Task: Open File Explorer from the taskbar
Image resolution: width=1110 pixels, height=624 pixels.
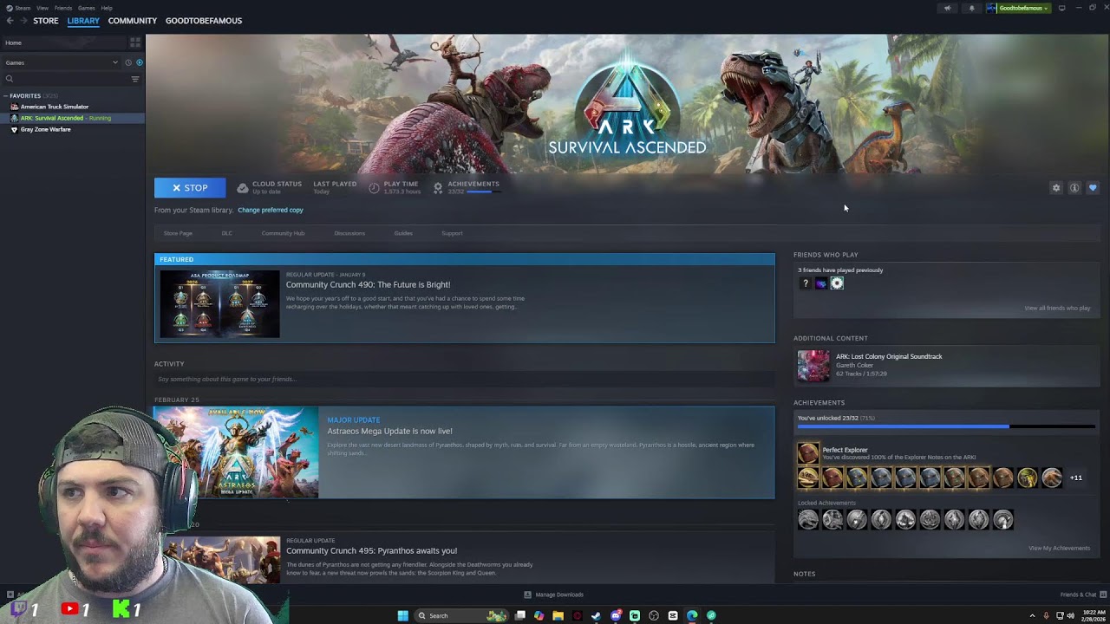Action: pyautogui.click(x=558, y=615)
